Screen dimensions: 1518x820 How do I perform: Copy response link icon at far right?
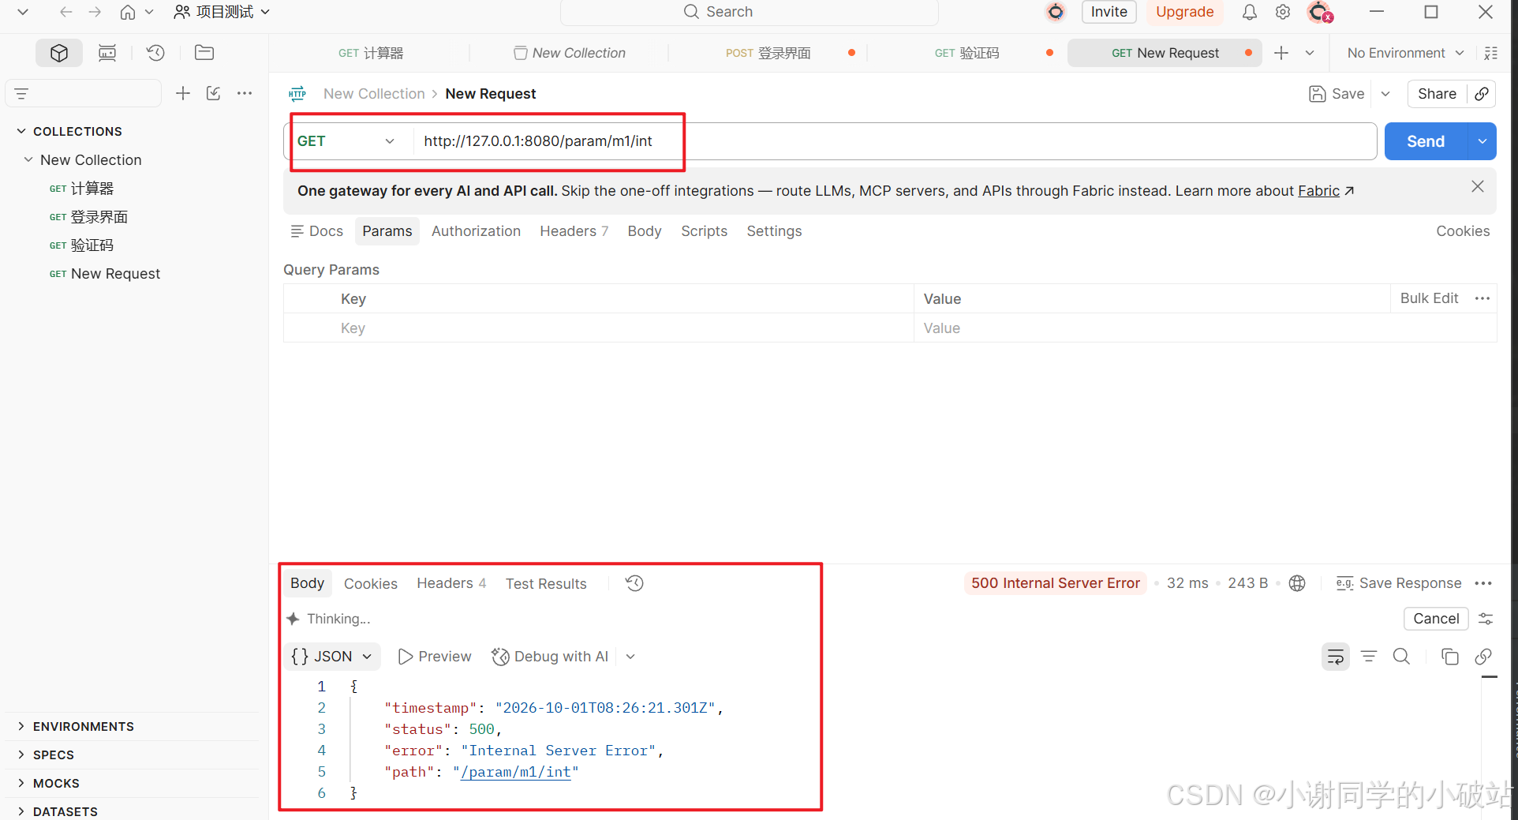(x=1483, y=657)
